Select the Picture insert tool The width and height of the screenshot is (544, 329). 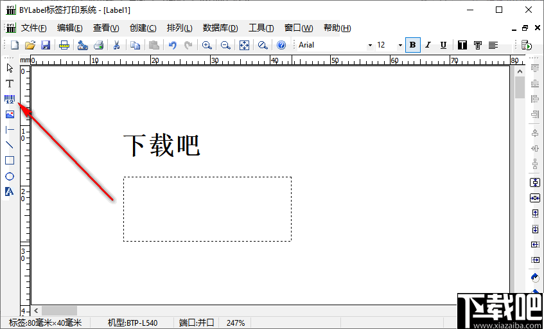tap(10, 114)
